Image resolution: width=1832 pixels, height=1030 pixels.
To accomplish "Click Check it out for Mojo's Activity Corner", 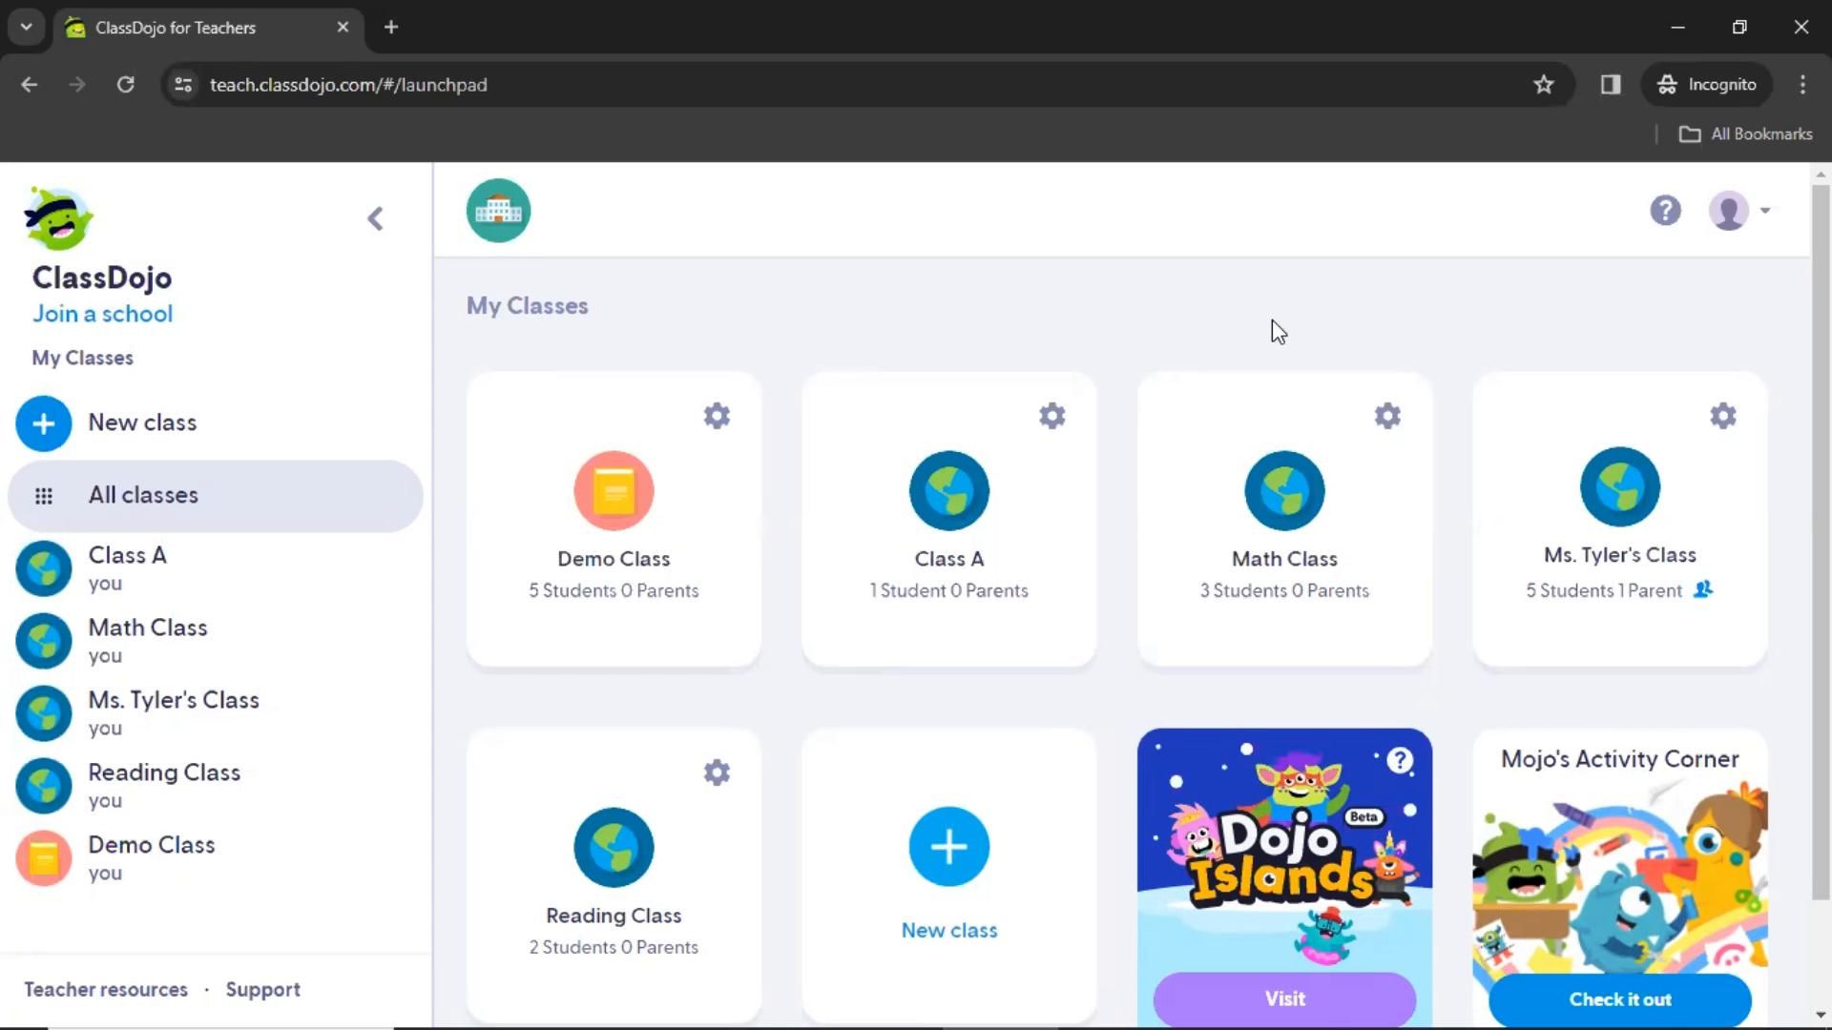I will [1619, 999].
